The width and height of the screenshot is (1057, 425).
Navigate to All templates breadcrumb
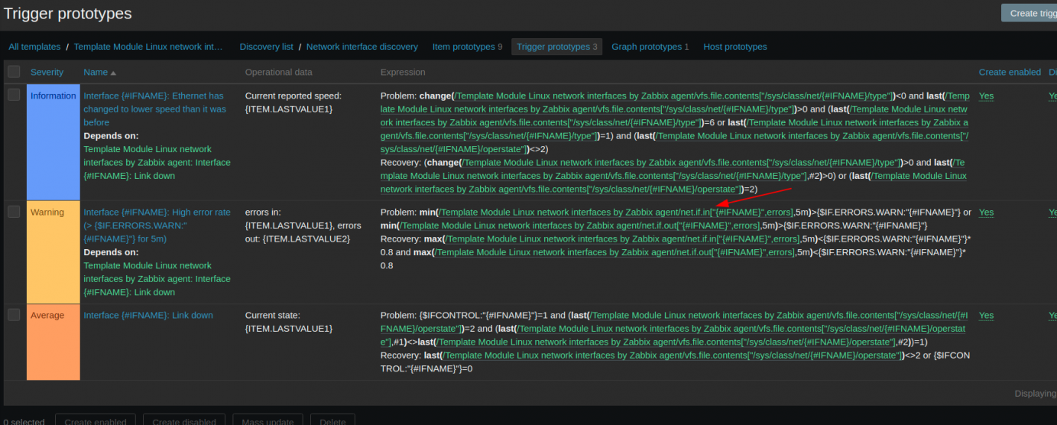click(34, 47)
